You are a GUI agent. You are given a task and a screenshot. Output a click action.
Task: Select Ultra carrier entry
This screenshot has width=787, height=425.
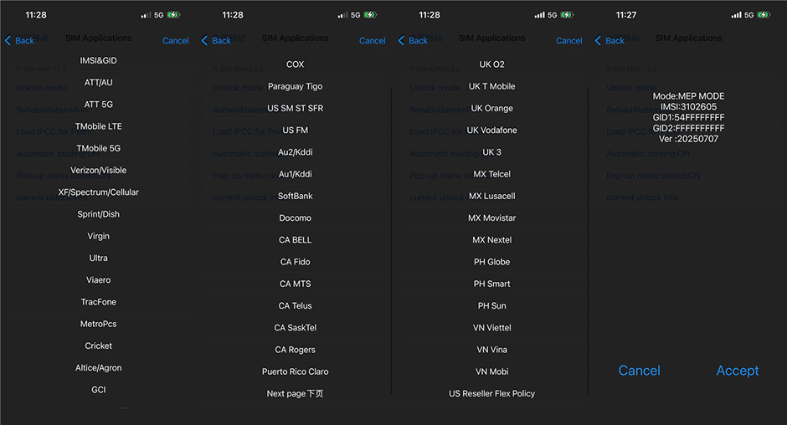pos(99,258)
